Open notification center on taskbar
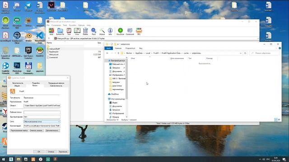This screenshot has width=289, height=162. 284,159
